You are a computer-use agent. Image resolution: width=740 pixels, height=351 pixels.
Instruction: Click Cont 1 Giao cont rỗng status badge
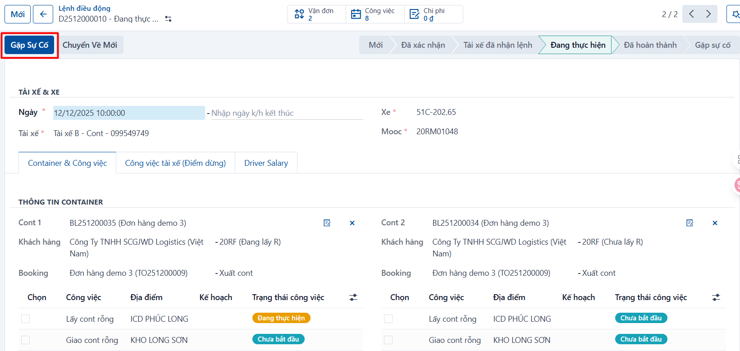[x=278, y=339]
